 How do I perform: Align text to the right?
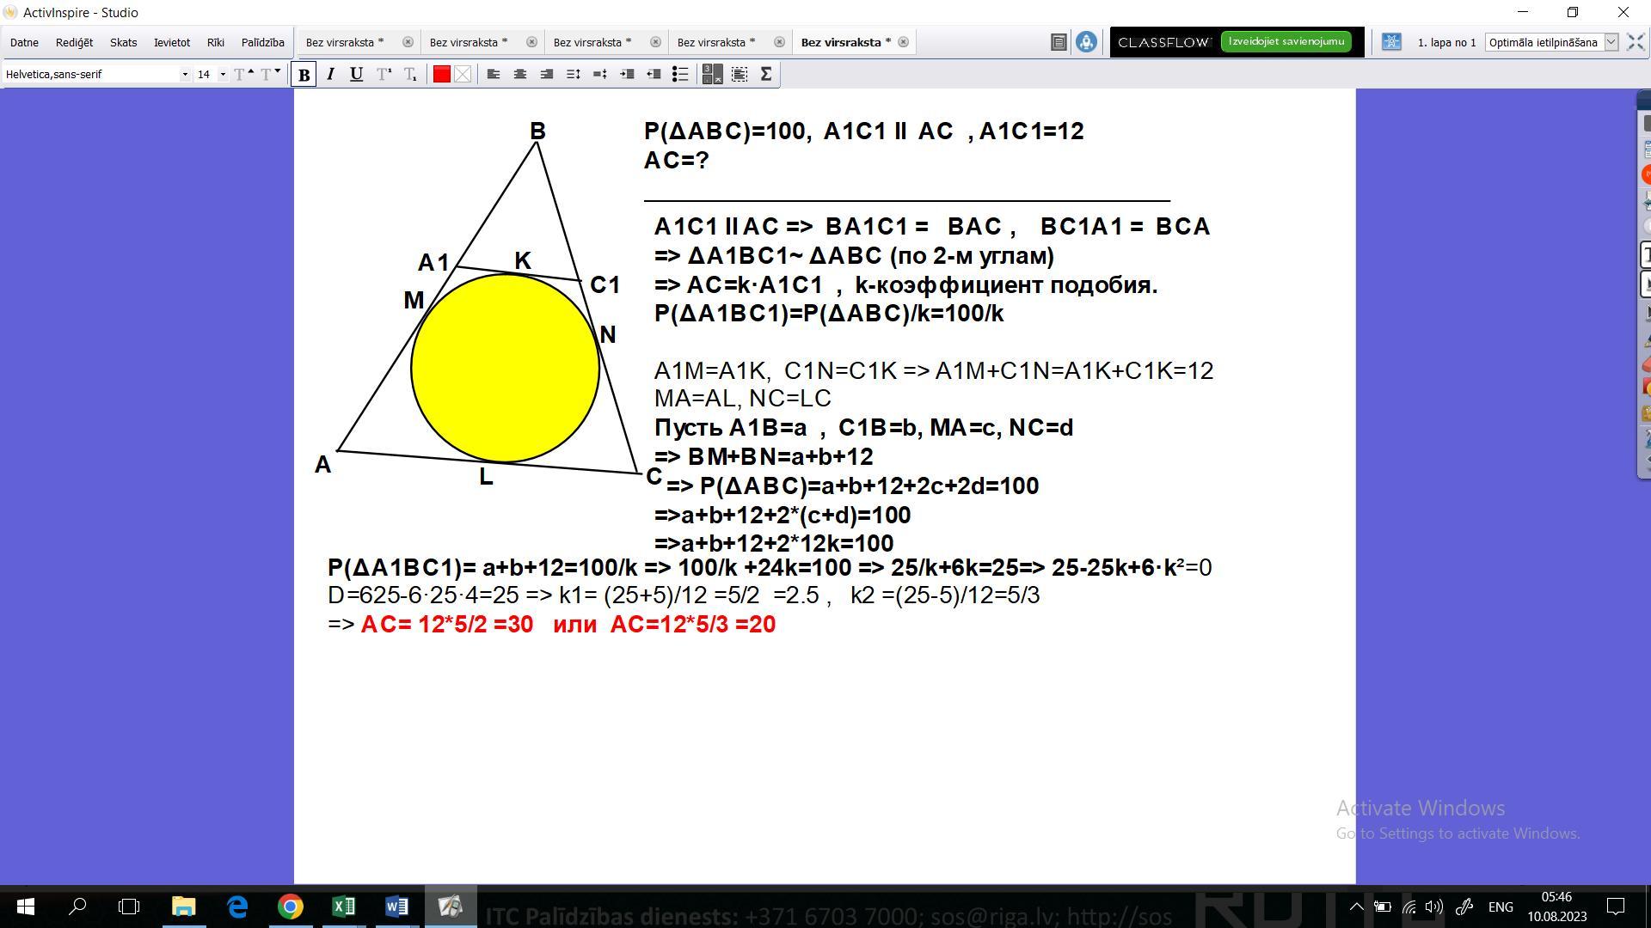[546, 75]
